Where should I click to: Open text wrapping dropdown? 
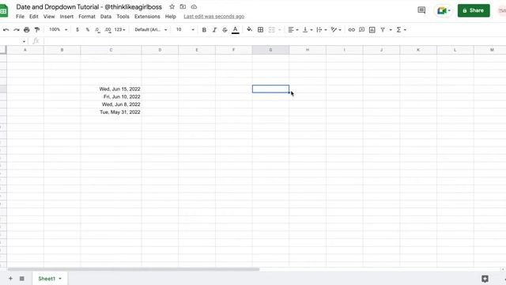point(322,30)
